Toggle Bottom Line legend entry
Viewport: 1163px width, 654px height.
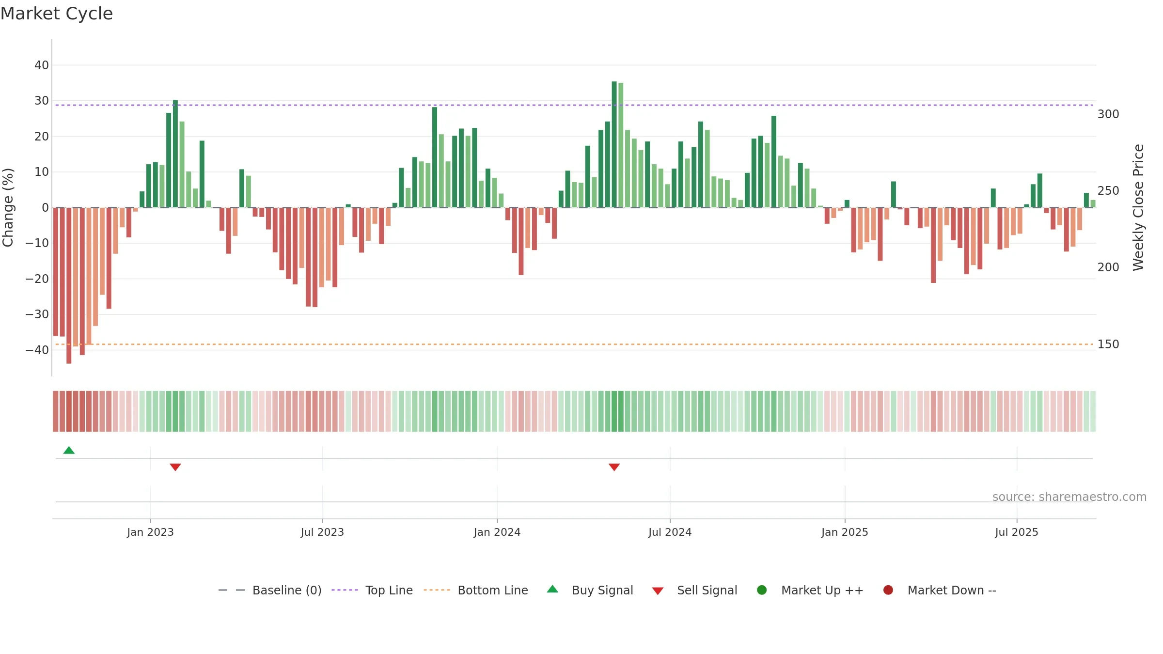476,590
